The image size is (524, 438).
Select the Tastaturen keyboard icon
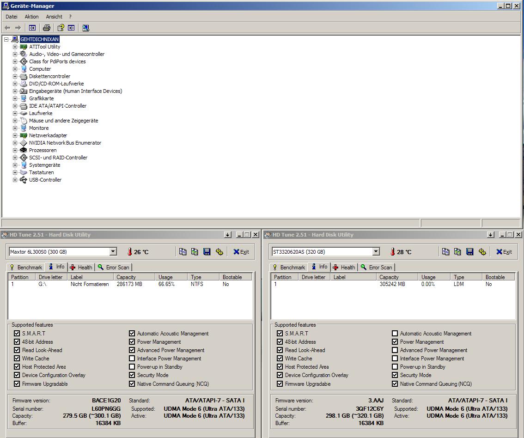[24, 172]
